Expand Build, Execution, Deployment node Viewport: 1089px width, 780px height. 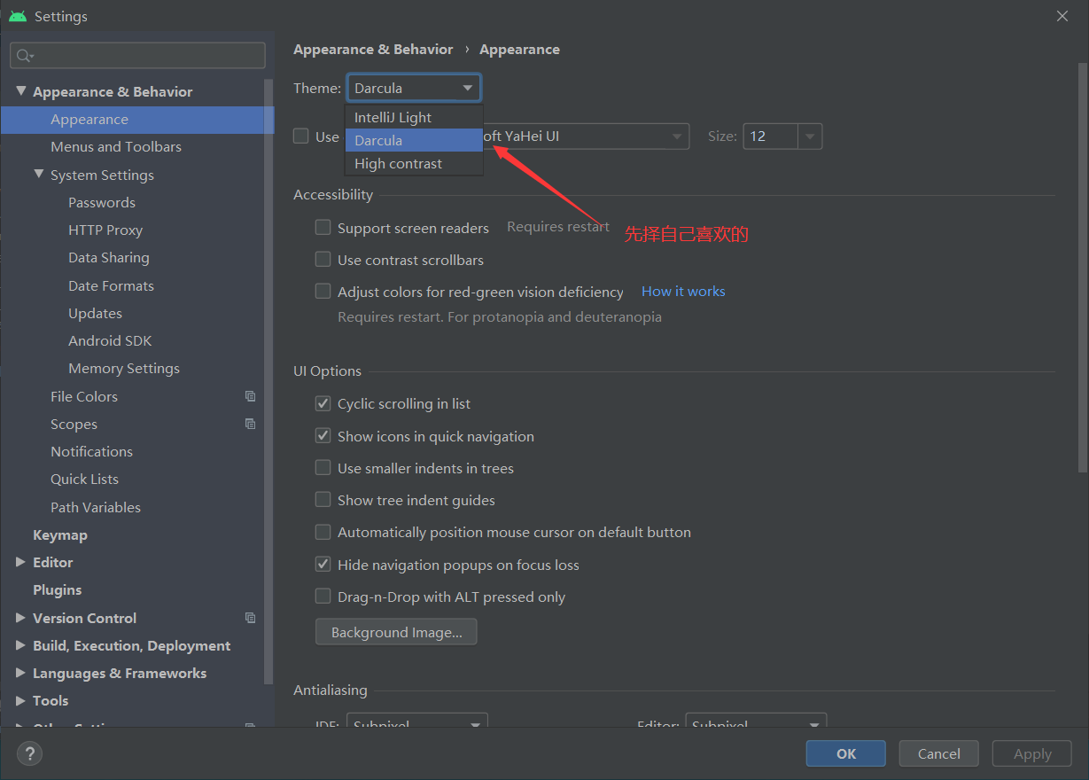click(21, 645)
